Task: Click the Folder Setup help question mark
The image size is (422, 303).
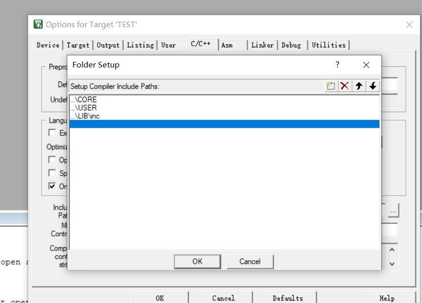Action: (337, 65)
